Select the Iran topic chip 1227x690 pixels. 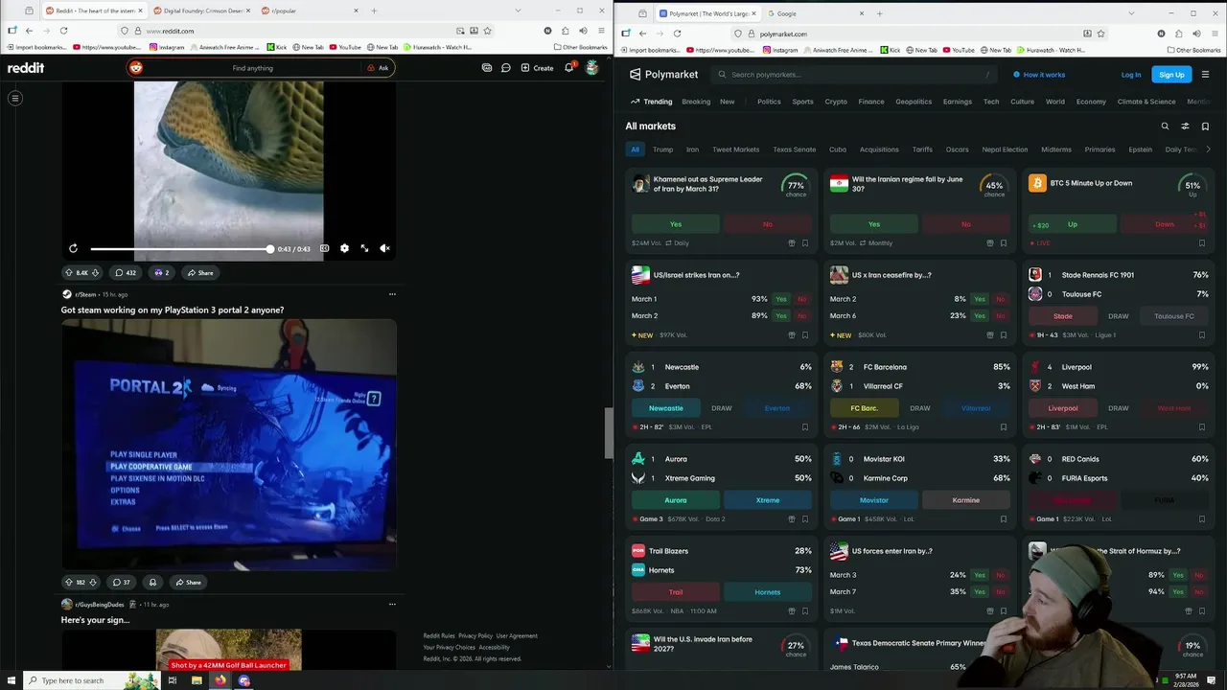point(692,149)
